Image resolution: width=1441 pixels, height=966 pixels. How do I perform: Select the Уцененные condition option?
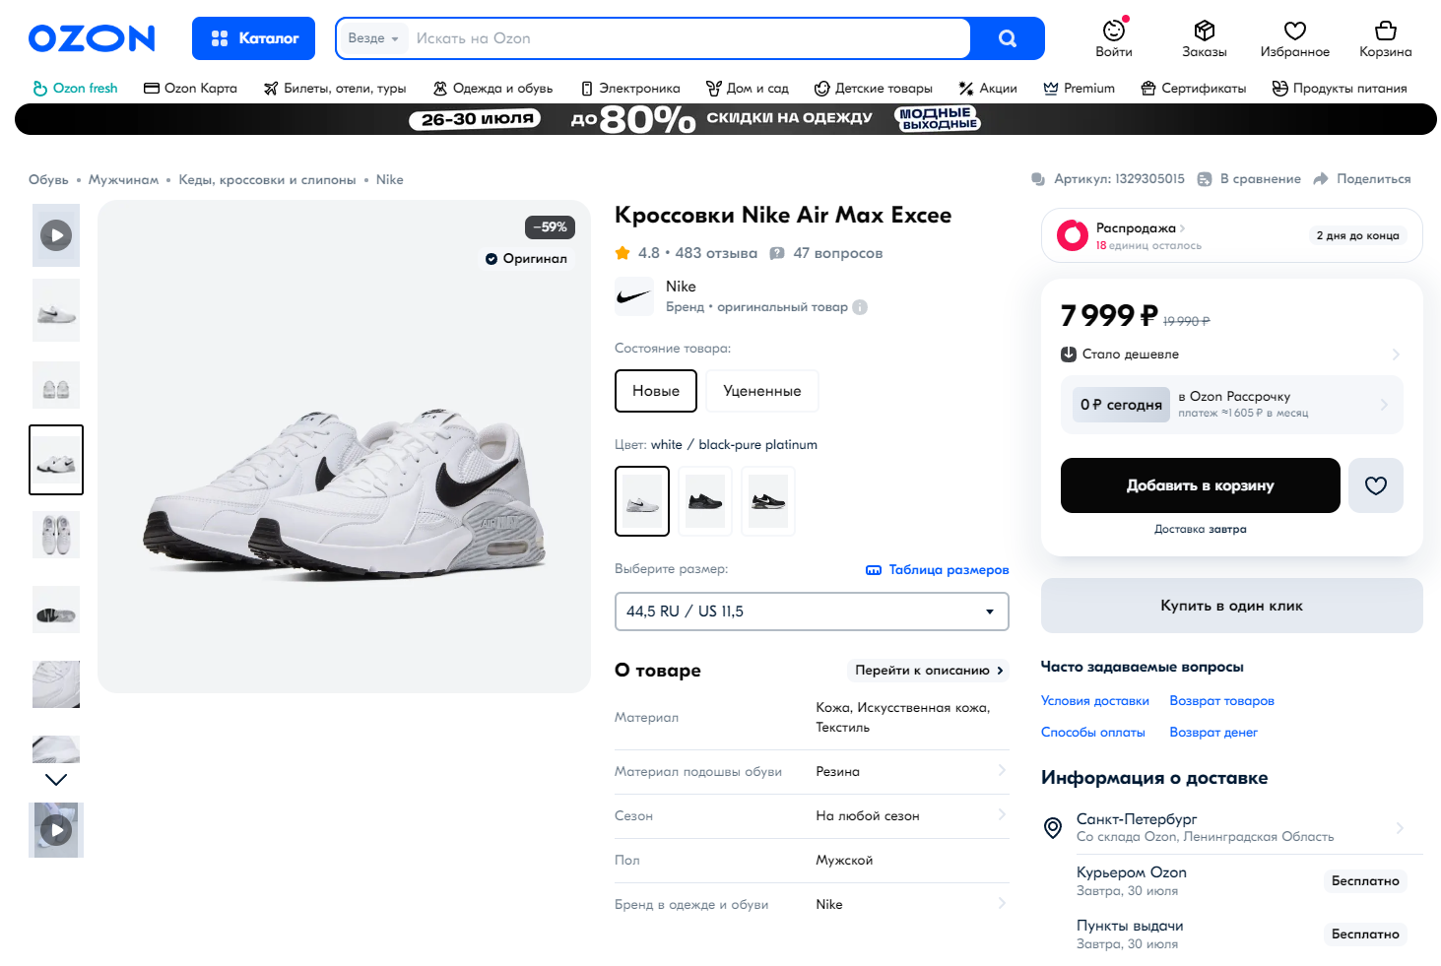pos(761,391)
